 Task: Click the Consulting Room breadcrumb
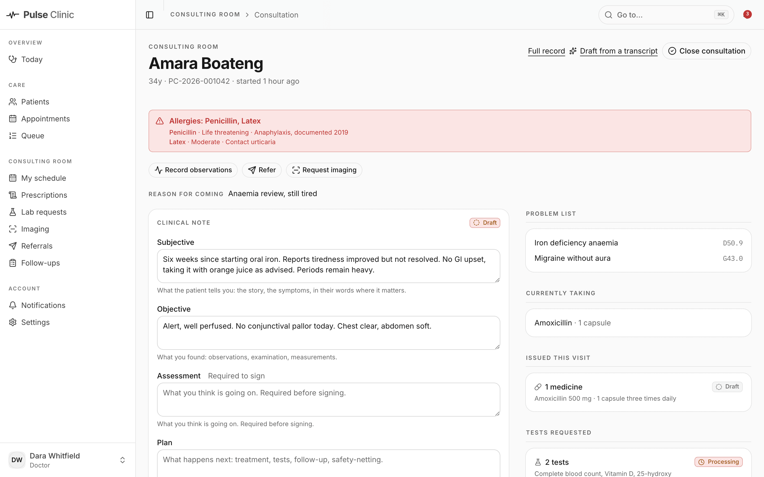[205, 15]
